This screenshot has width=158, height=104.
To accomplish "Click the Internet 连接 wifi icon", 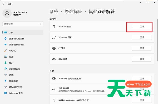I will point(54,26).
